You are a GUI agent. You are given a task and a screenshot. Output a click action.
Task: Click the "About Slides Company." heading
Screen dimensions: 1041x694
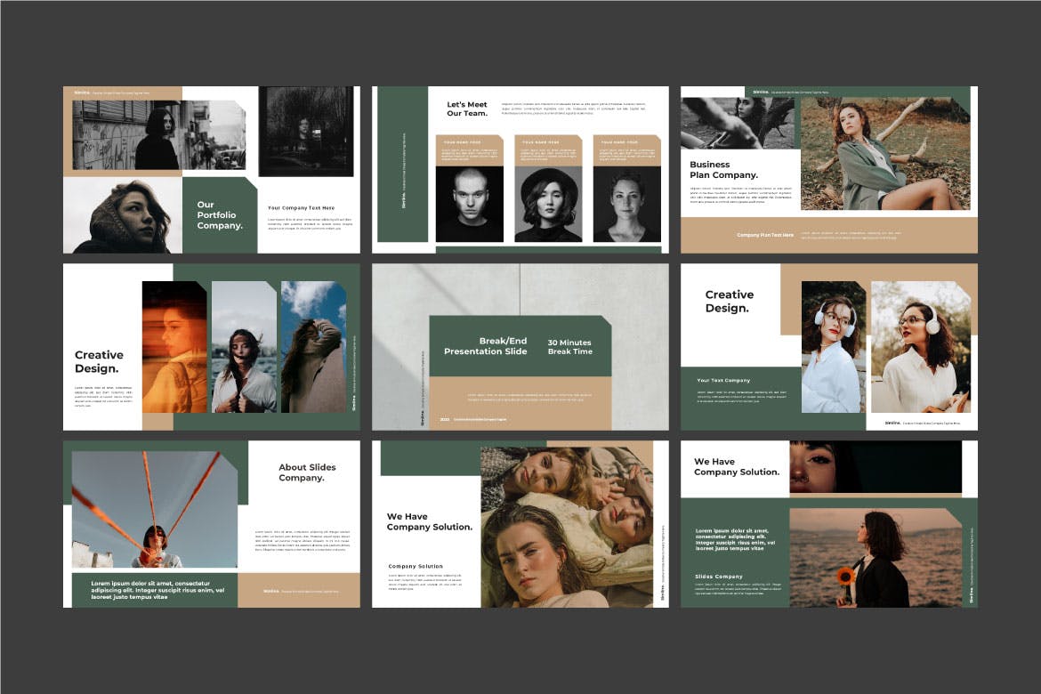click(307, 472)
